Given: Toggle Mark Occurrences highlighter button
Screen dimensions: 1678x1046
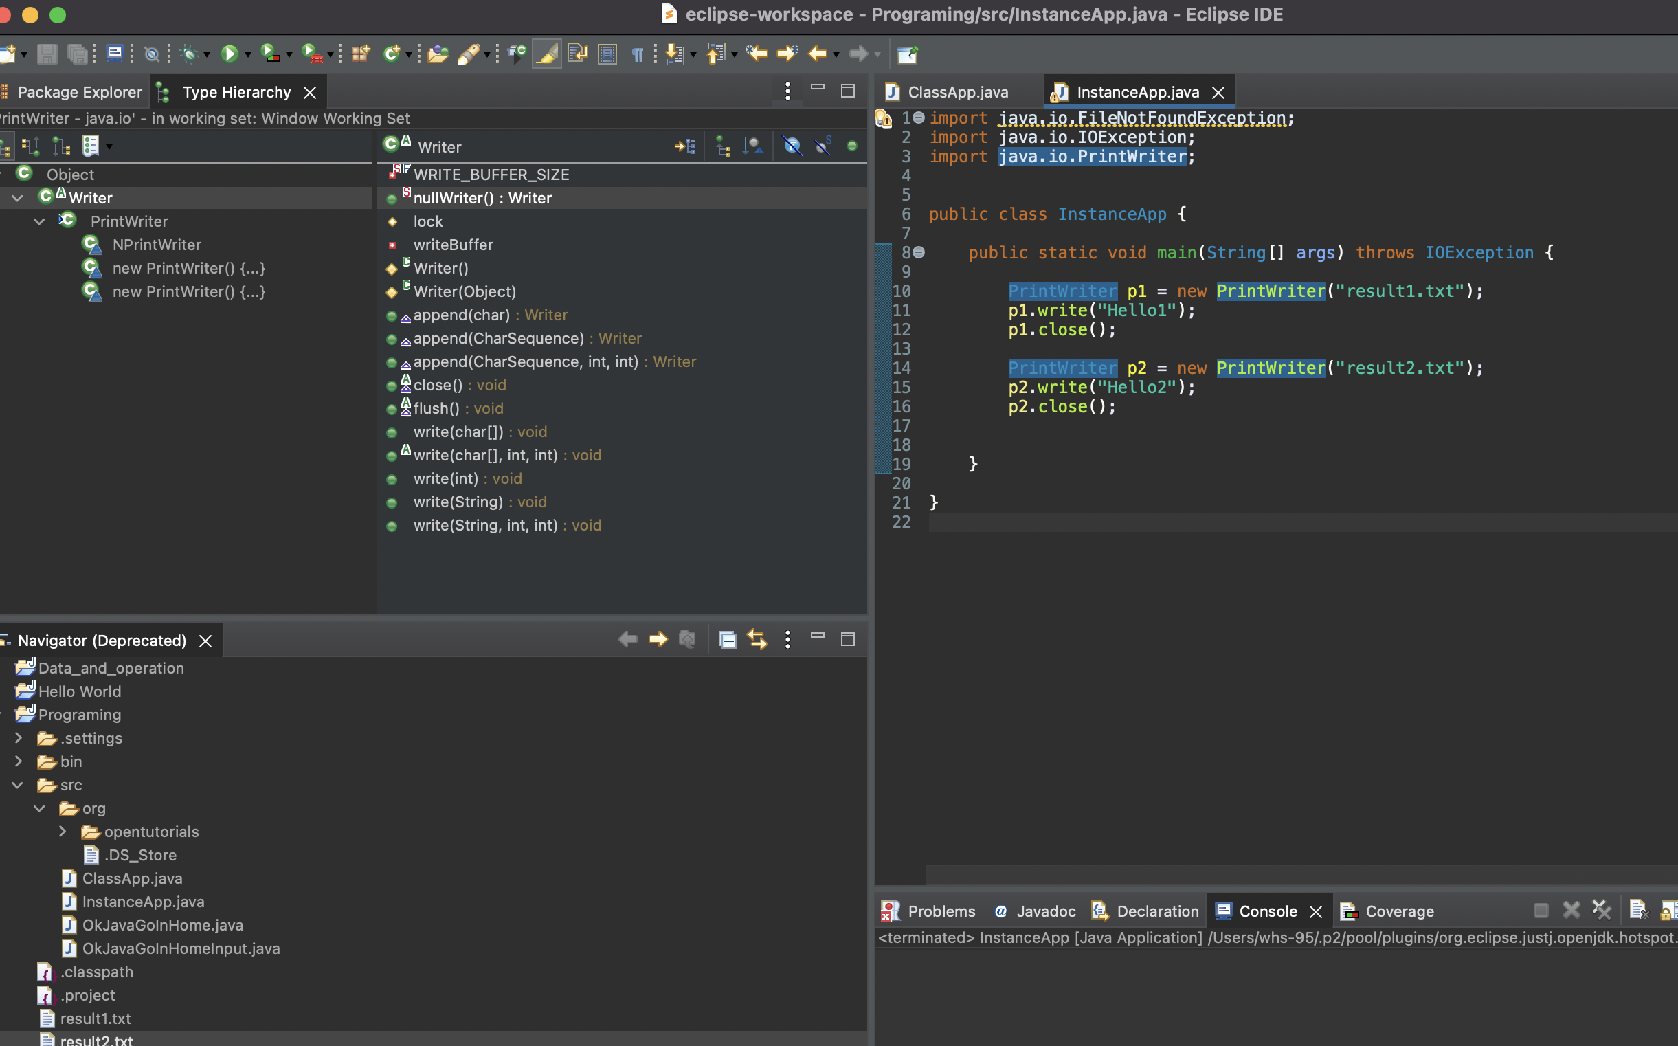Looking at the screenshot, I should coord(546,54).
